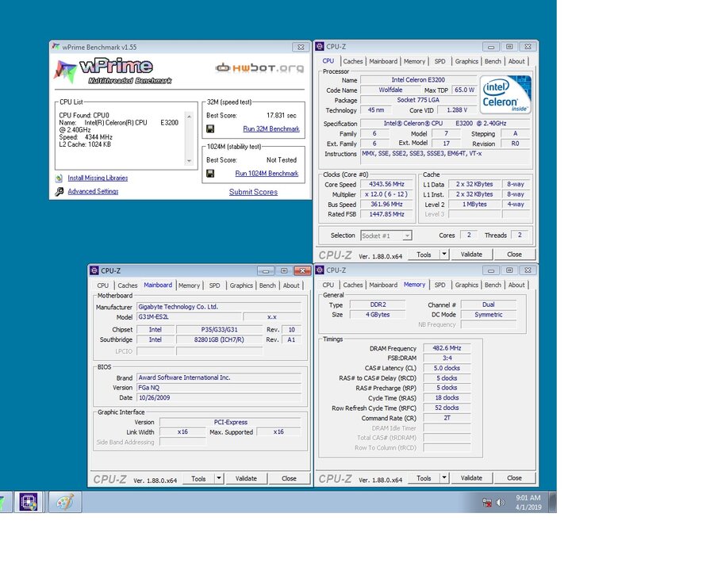Image resolution: width=714 pixels, height=571 pixels.
Task: Open the Install Missing Libraries link
Action: (x=98, y=178)
